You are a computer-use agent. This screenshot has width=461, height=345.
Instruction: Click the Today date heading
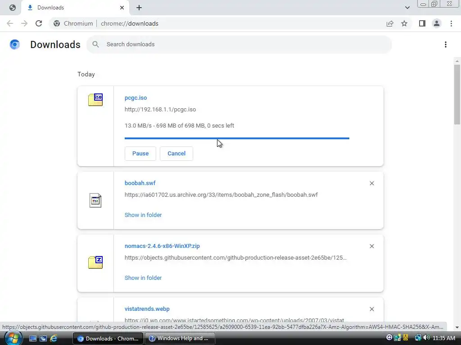click(x=86, y=74)
